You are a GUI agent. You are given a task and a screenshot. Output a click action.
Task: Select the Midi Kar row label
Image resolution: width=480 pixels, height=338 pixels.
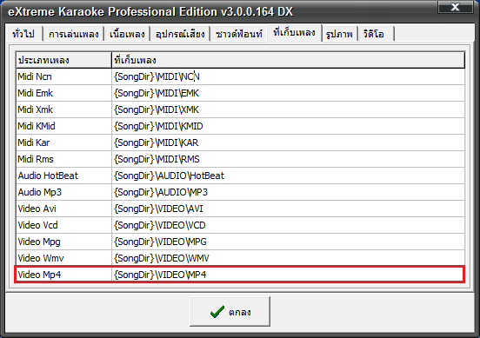63,142
